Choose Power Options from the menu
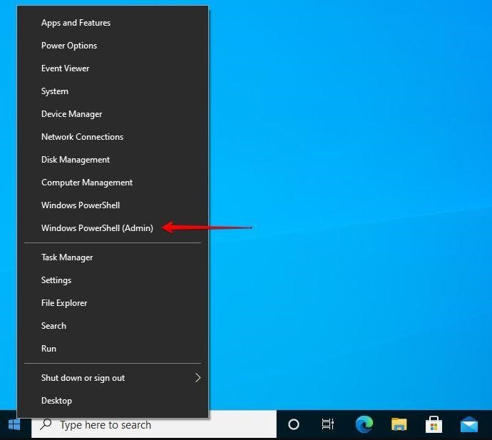Screen dimensions: 492x440 pyautogui.click(x=69, y=46)
